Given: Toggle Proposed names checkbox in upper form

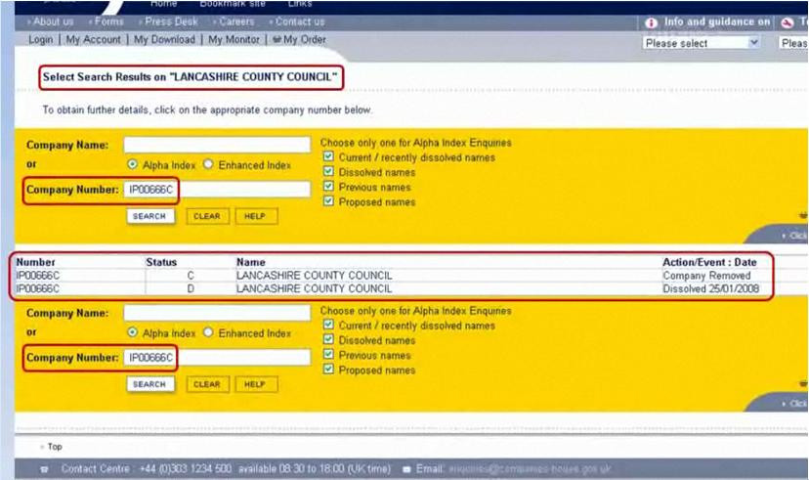Looking at the screenshot, I should (x=328, y=201).
